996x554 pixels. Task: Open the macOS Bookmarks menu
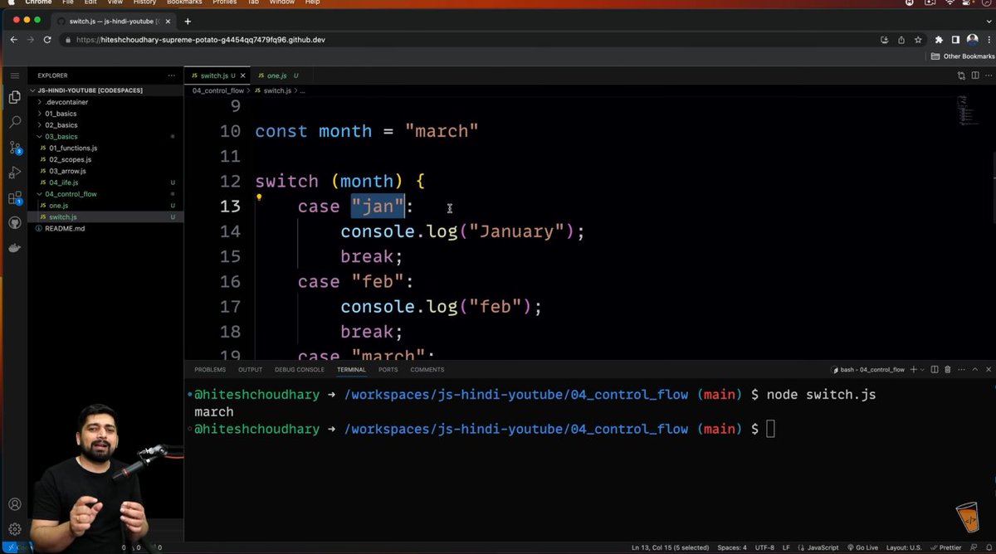(x=184, y=2)
